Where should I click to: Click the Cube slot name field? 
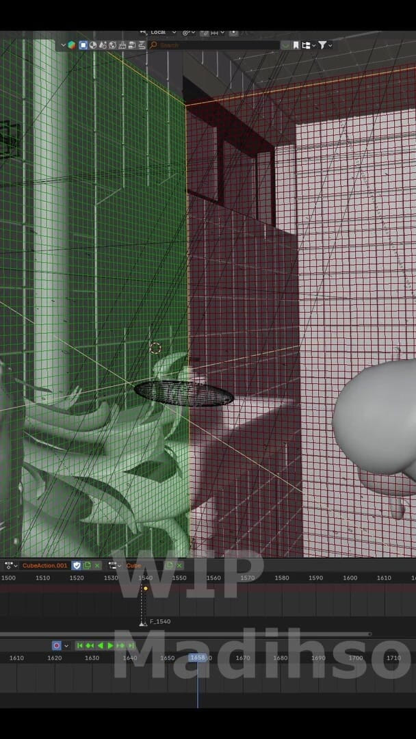(x=144, y=566)
